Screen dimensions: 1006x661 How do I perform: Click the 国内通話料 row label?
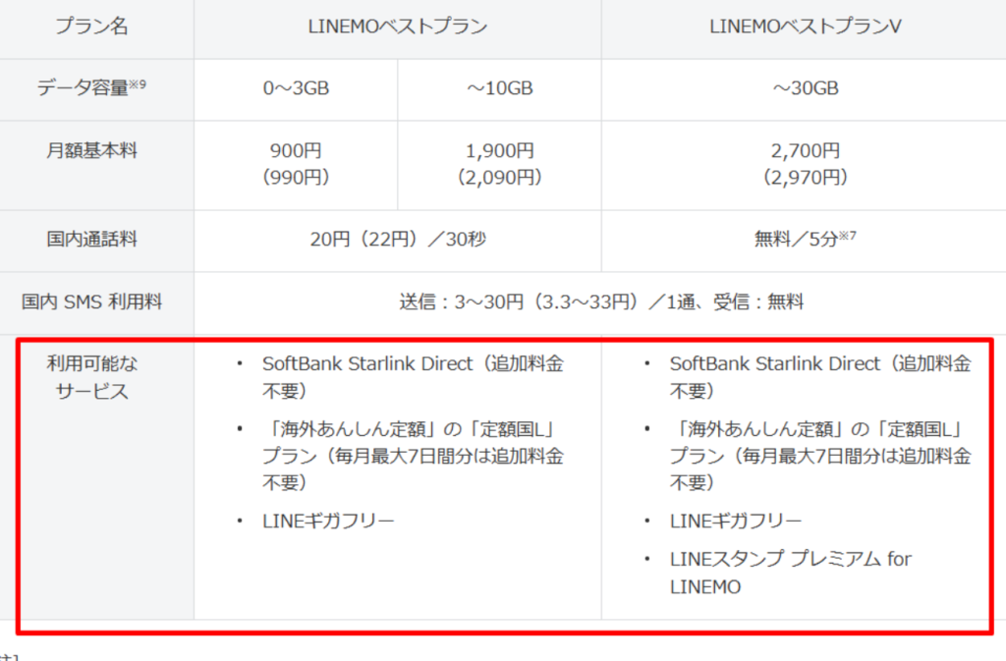(x=91, y=239)
